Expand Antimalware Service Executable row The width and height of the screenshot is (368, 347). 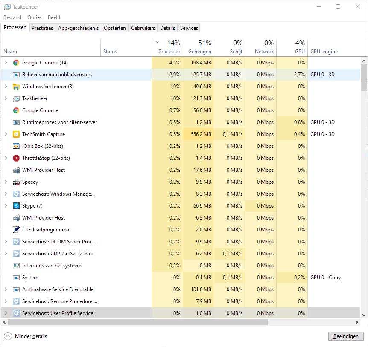coord(6,289)
